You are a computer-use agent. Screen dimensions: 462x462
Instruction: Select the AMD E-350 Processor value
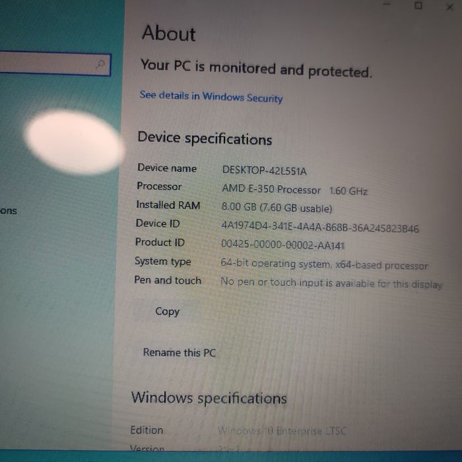294,190
